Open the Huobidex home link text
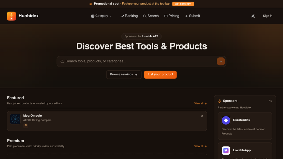Viewport: 283px width, 159px height. pyautogui.click(x=29, y=16)
